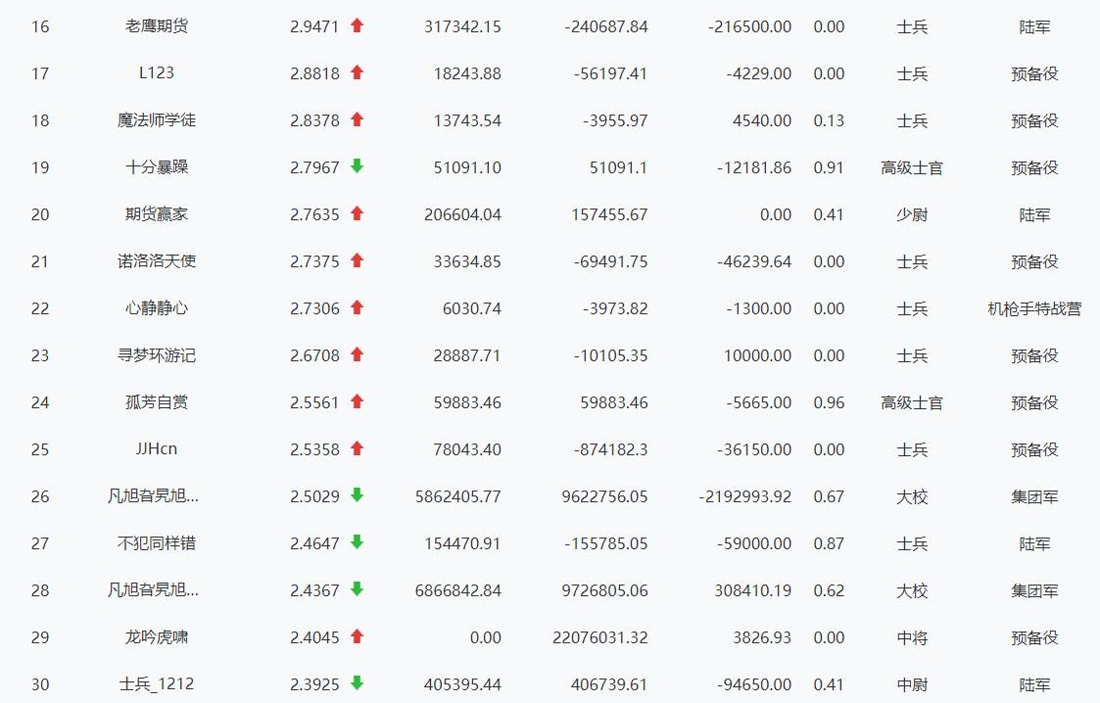Click green down arrow for 士兵_1212
Viewport: 1100px width, 703px height.
pyautogui.click(x=357, y=684)
